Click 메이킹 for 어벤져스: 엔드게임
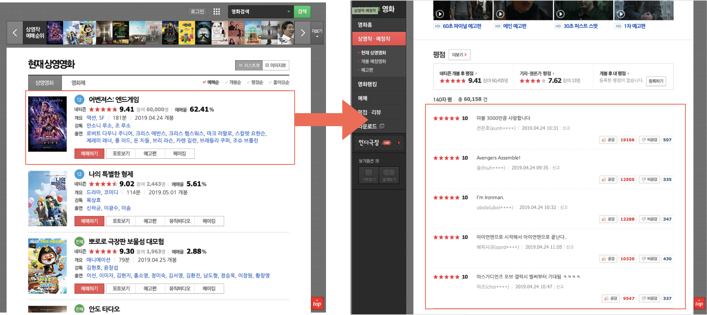Image resolution: width=707 pixels, height=315 pixels. pos(179,153)
